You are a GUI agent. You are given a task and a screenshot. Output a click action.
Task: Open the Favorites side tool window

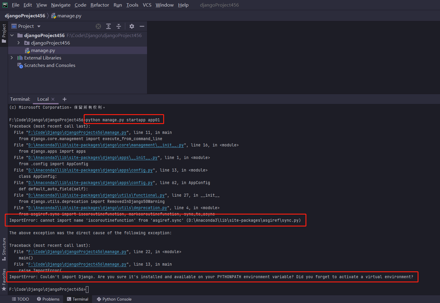pos(4,280)
